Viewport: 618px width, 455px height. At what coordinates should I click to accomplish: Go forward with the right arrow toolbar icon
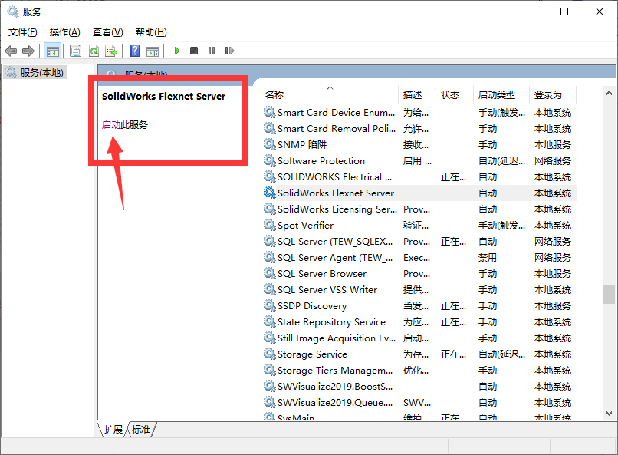28,51
